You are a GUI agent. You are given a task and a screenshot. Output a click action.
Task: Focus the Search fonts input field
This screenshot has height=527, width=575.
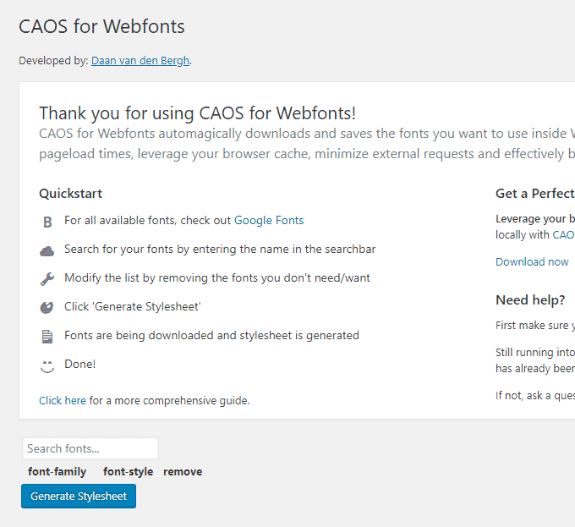90,448
